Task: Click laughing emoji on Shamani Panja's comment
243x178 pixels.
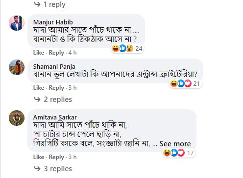Action: (x=174, y=83)
